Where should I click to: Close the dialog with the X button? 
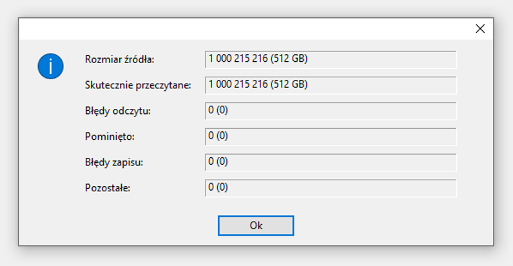480,29
